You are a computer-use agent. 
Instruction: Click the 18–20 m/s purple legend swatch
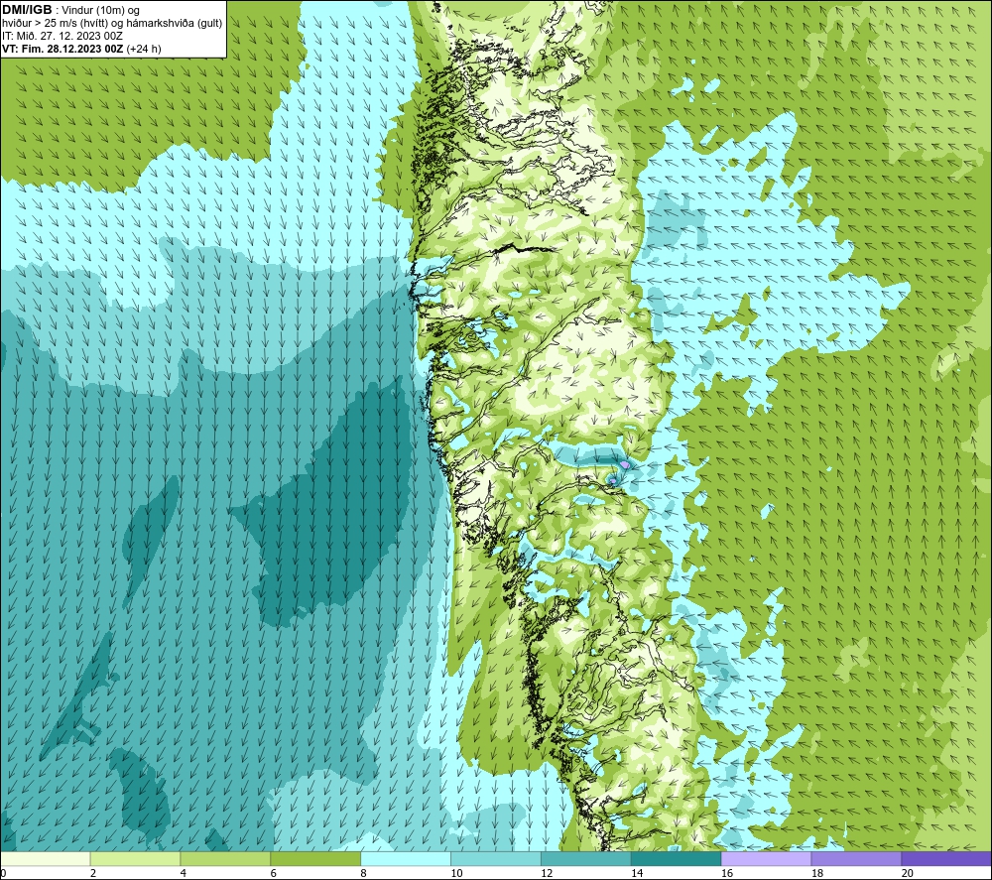point(856,858)
